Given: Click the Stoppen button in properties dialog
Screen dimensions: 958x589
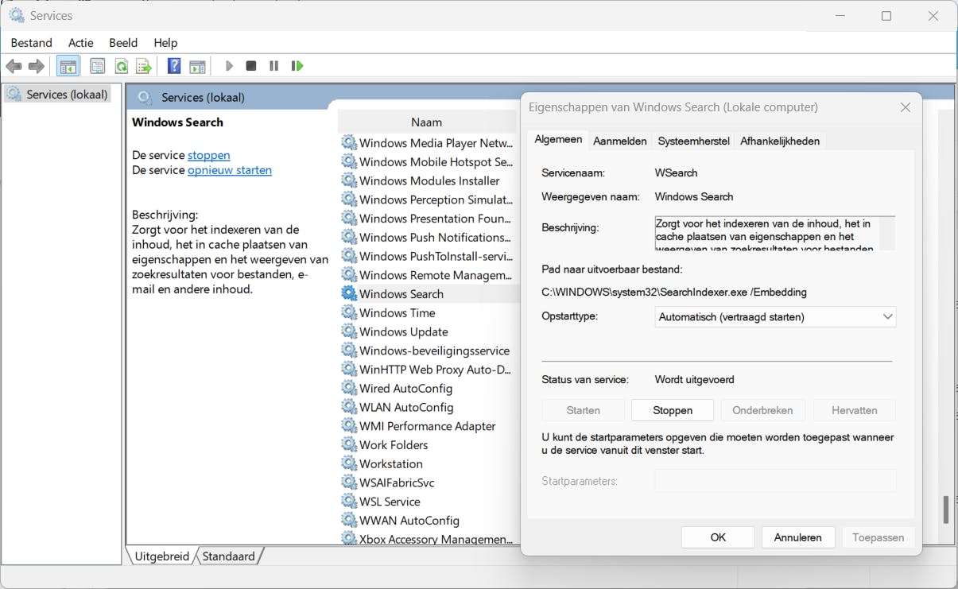Looking at the screenshot, I should click(673, 410).
